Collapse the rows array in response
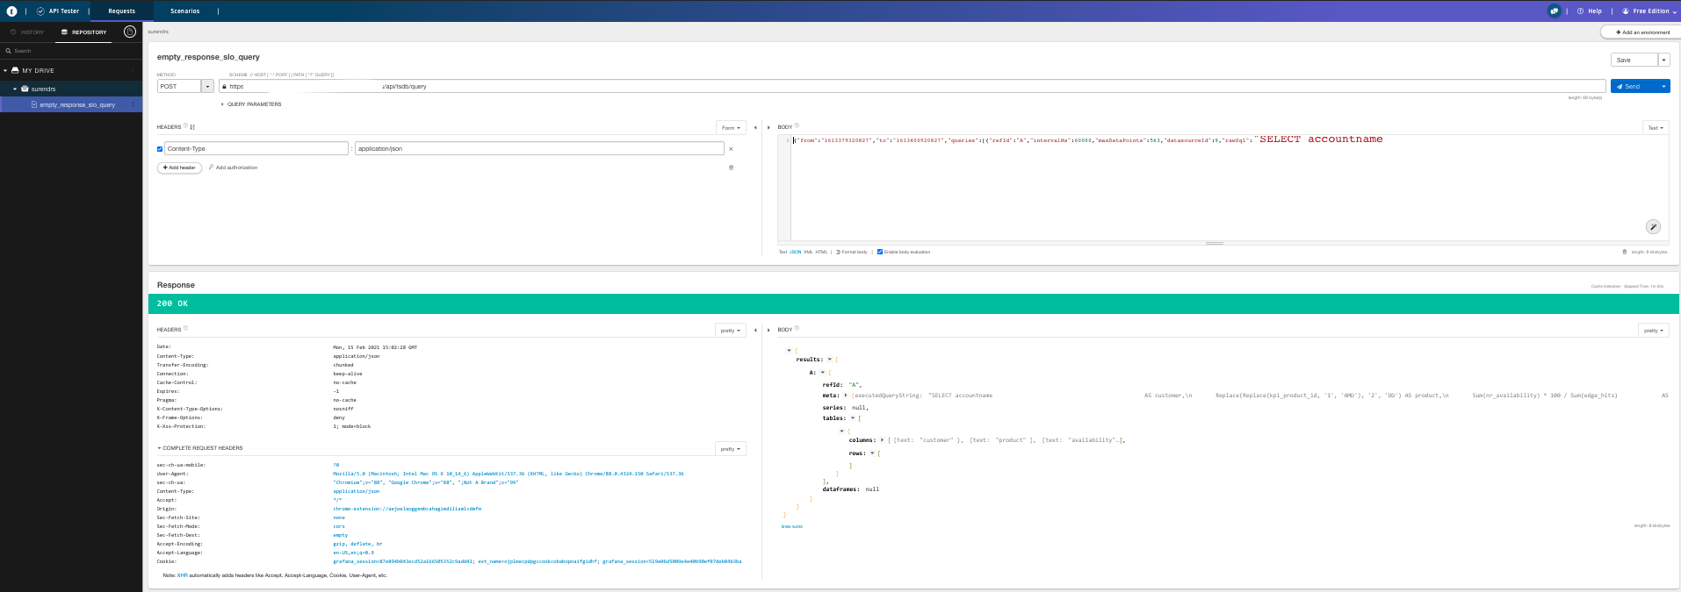Viewport: 1681px width, 592px height. 873,453
